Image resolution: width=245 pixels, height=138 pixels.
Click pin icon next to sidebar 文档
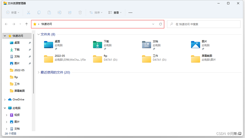tap(30, 57)
